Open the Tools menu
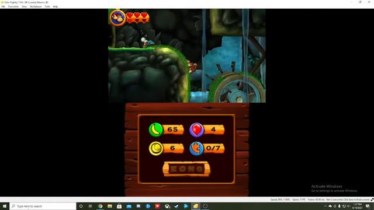This screenshot has height=210, width=374. click(47, 6)
